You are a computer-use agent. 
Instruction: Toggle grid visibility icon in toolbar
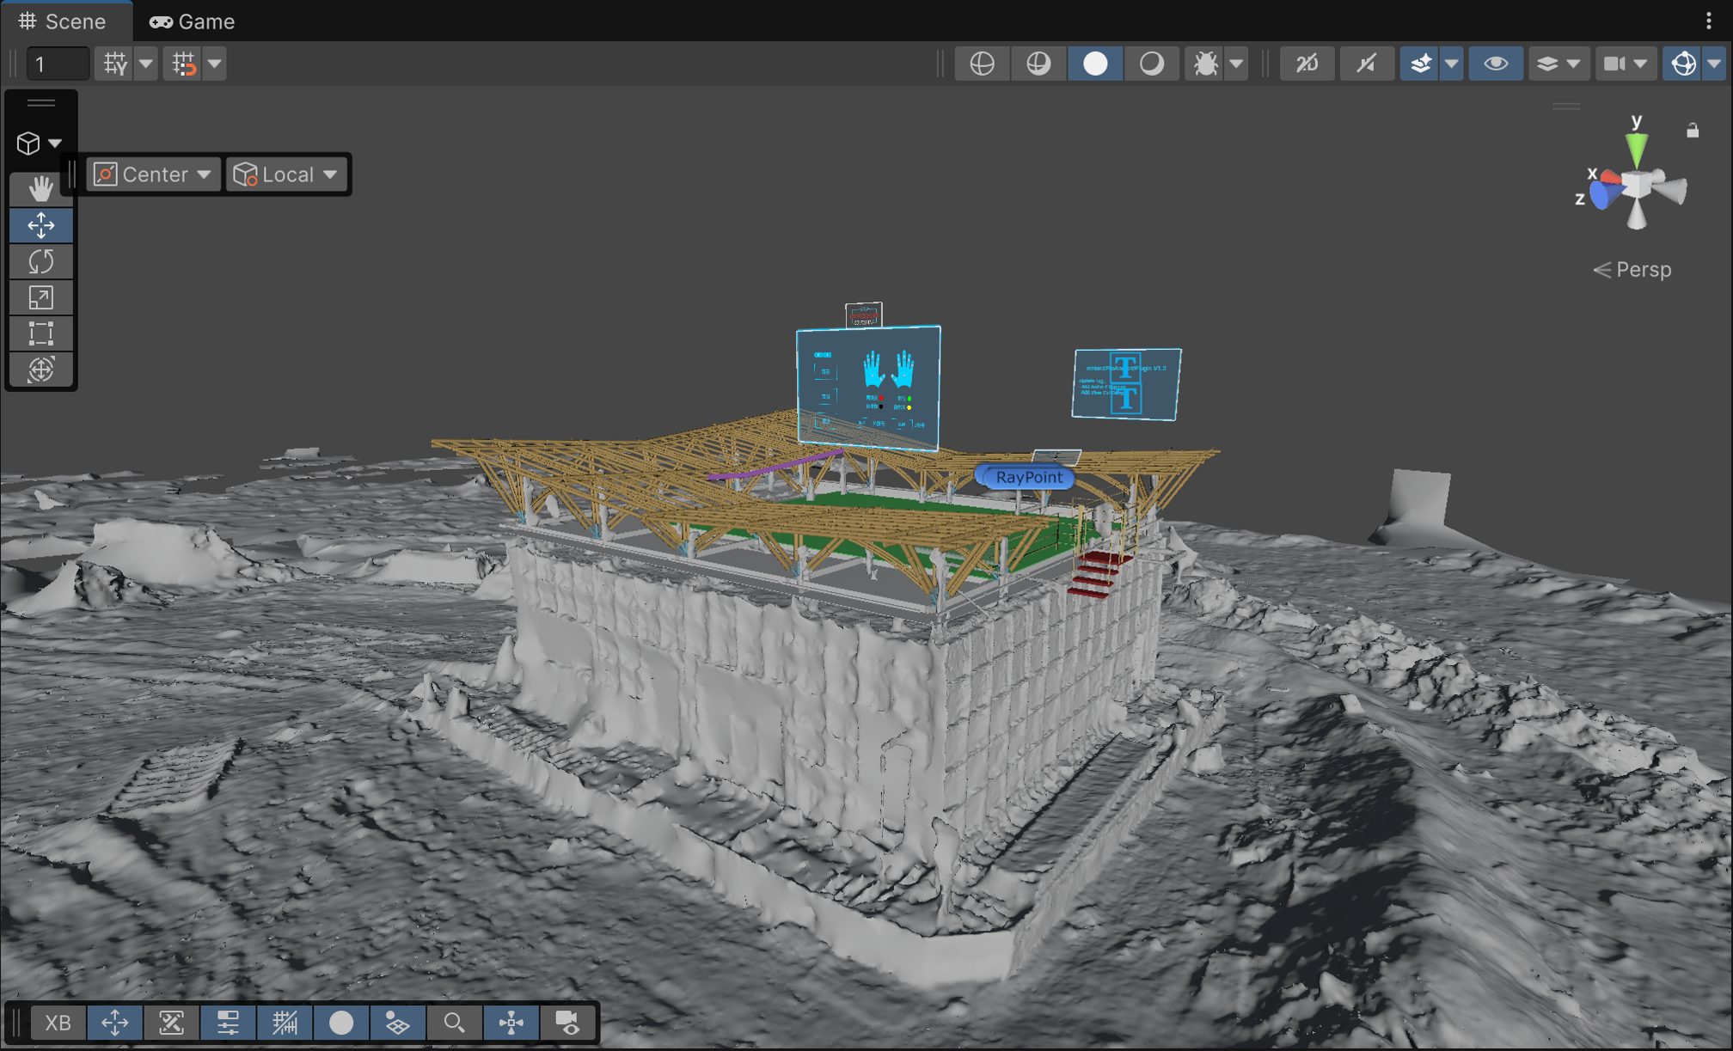click(115, 64)
